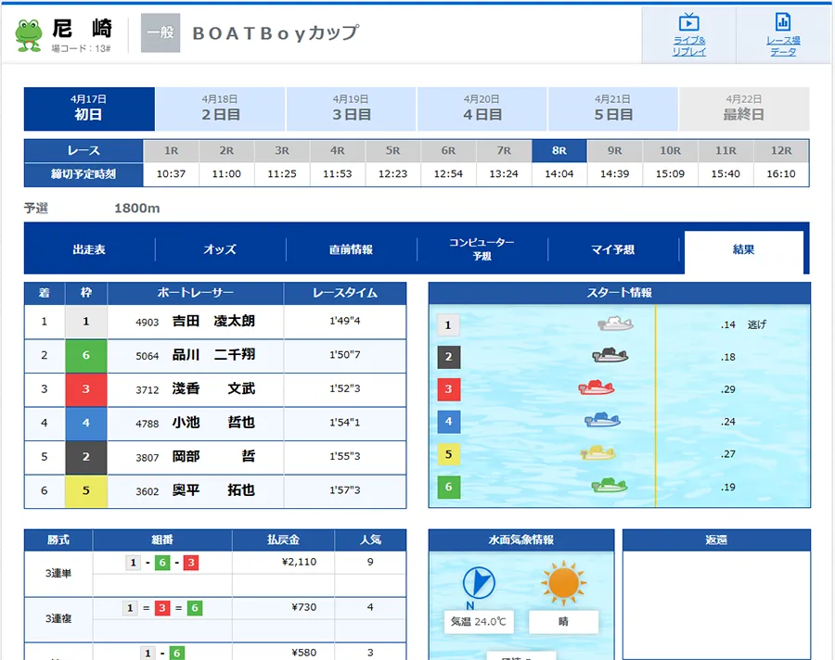Screen dimensions: 835x660
Task: Click the yellow lane 5 color box
Action: pos(86,490)
